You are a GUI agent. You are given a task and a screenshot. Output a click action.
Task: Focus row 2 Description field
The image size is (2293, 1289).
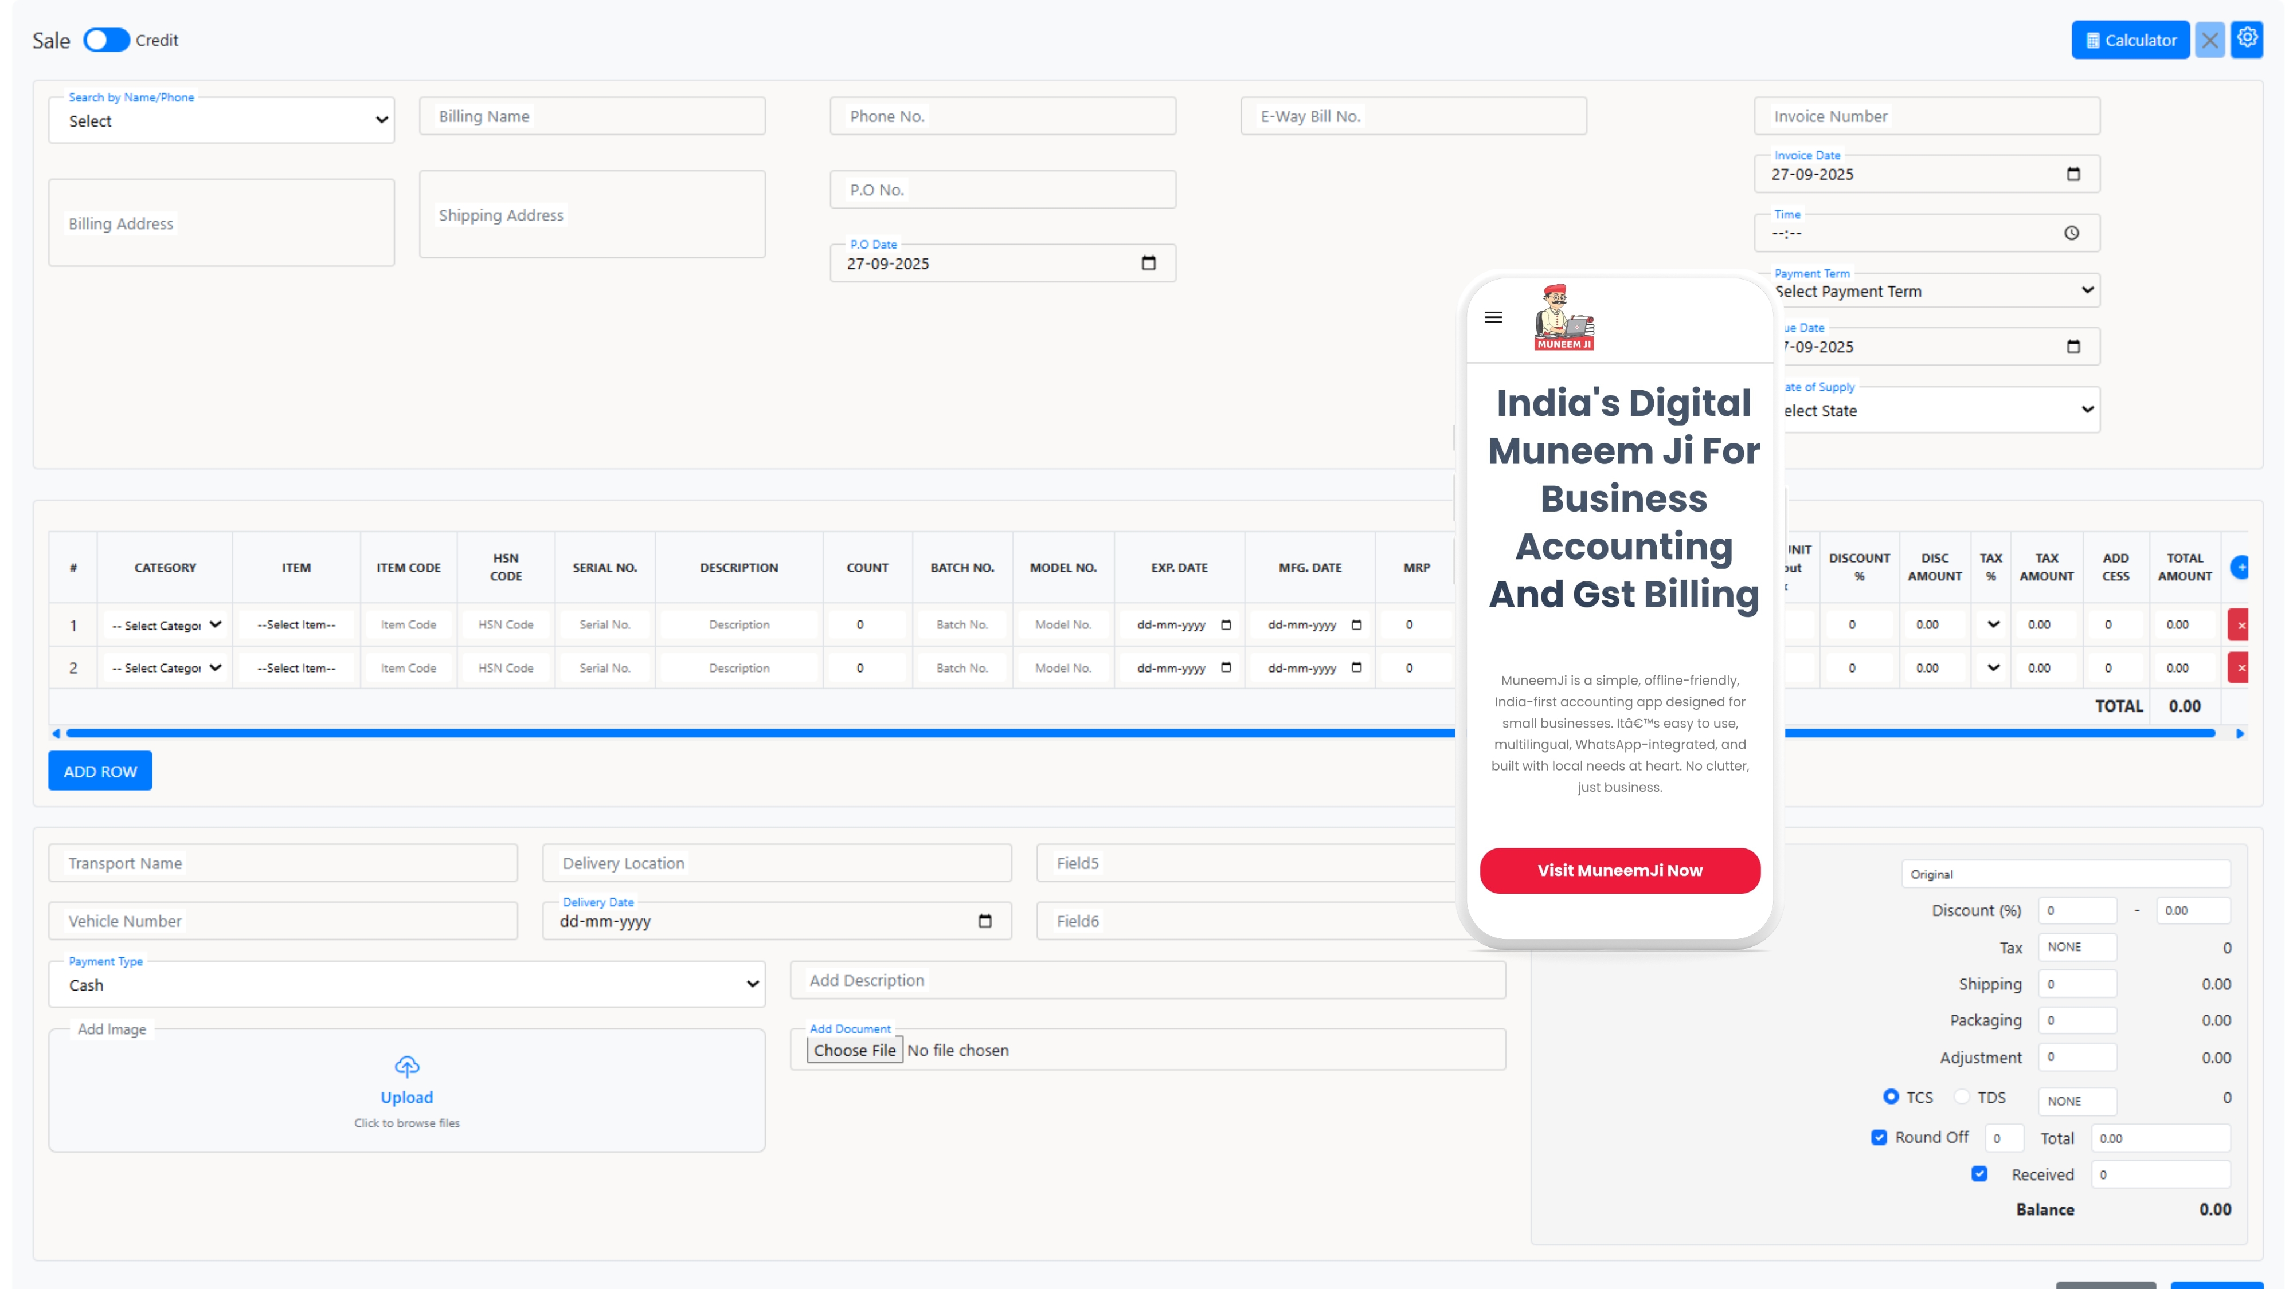click(x=739, y=667)
